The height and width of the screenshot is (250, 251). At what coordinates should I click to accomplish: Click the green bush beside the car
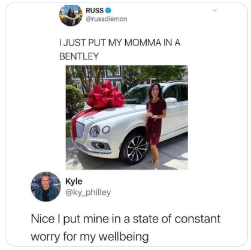pyautogui.click(x=74, y=100)
